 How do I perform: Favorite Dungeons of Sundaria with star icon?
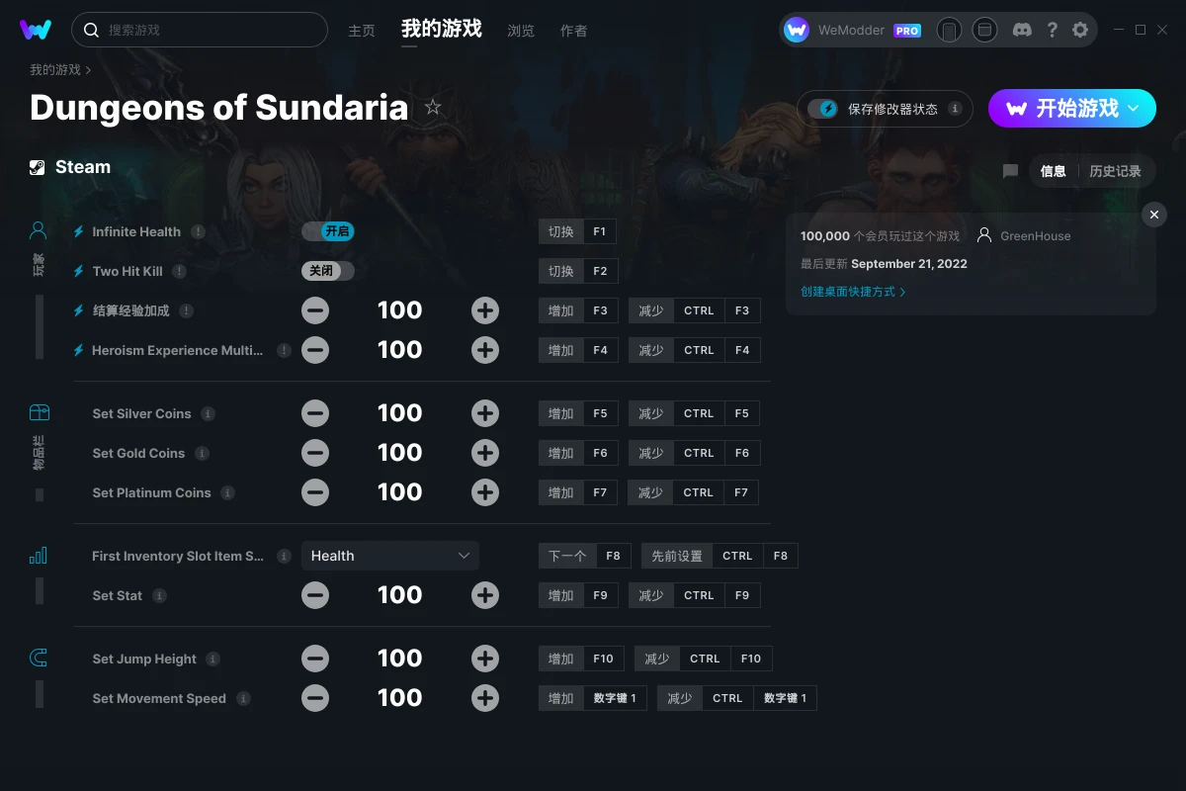[433, 107]
